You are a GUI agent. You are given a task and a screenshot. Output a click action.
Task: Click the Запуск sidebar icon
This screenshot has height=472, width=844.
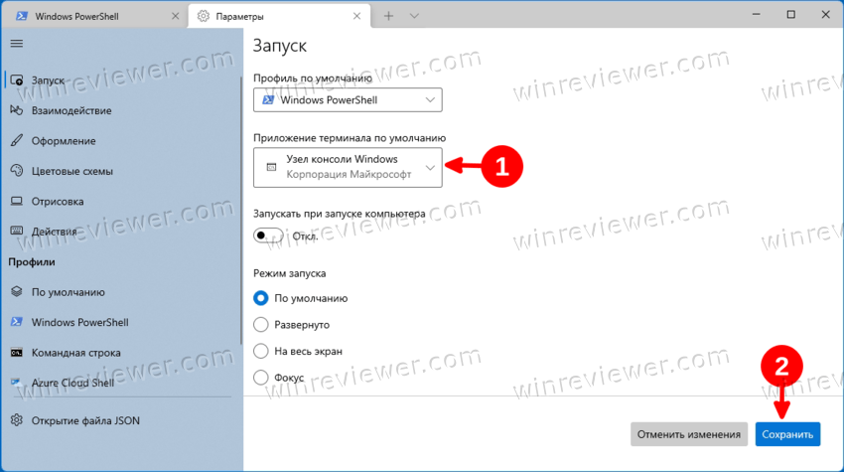[17, 80]
